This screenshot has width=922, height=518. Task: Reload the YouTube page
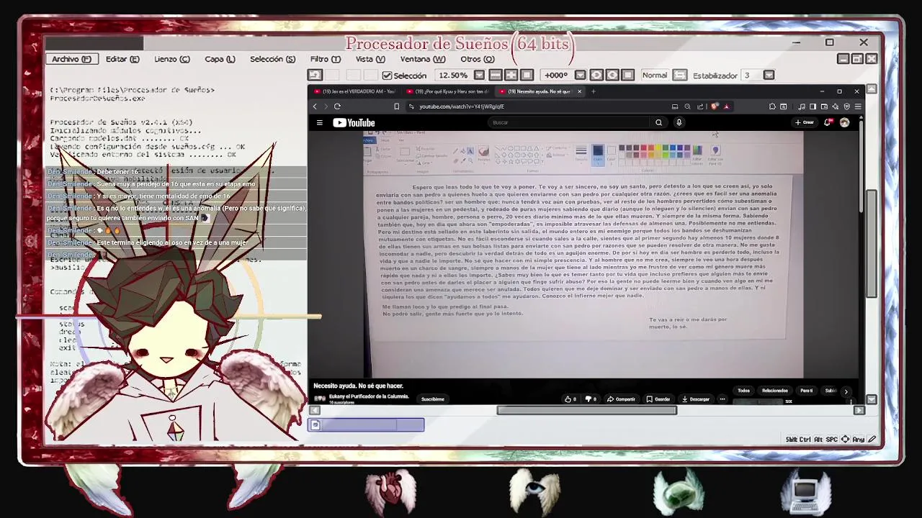point(337,106)
